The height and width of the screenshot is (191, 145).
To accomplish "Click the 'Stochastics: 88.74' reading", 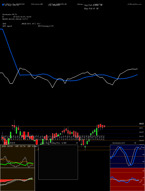I will [x=9, y=14].
